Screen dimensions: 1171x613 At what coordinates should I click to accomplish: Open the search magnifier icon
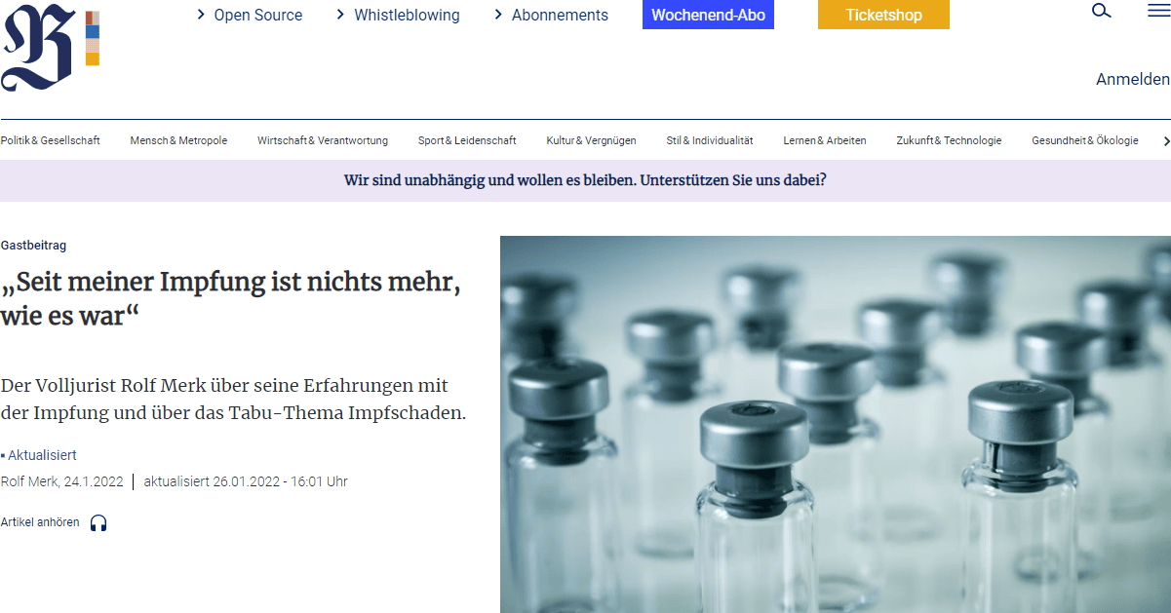point(1102,12)
